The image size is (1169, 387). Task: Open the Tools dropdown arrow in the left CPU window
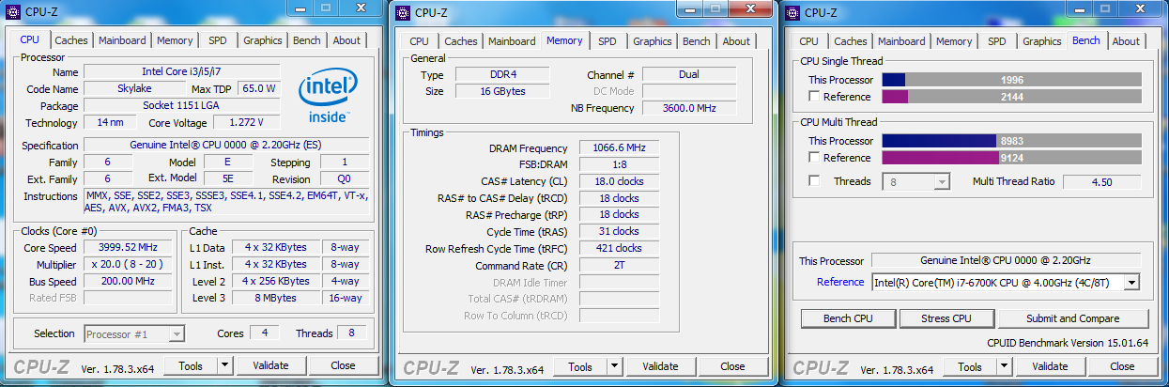(x=225, y=365)
